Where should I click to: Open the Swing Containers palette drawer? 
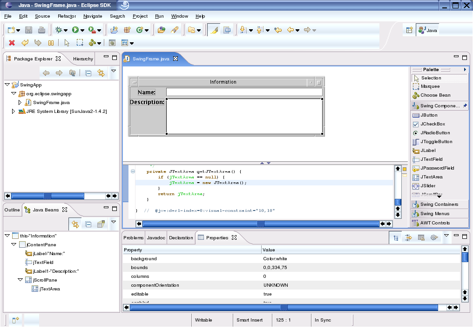pos(439,204)
